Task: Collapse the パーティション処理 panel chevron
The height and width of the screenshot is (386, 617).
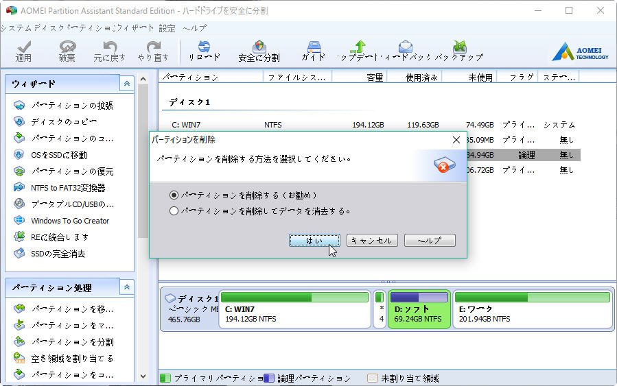Action: pyautogui.click(x=127, y=287)
